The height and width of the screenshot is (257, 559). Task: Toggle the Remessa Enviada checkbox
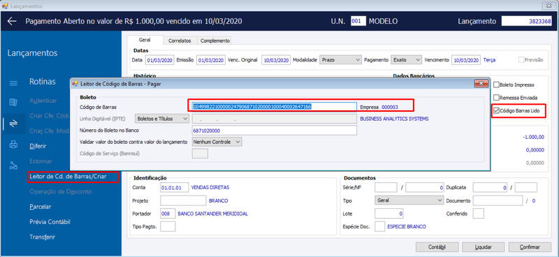pyautogui.click(x=496, y=97)
